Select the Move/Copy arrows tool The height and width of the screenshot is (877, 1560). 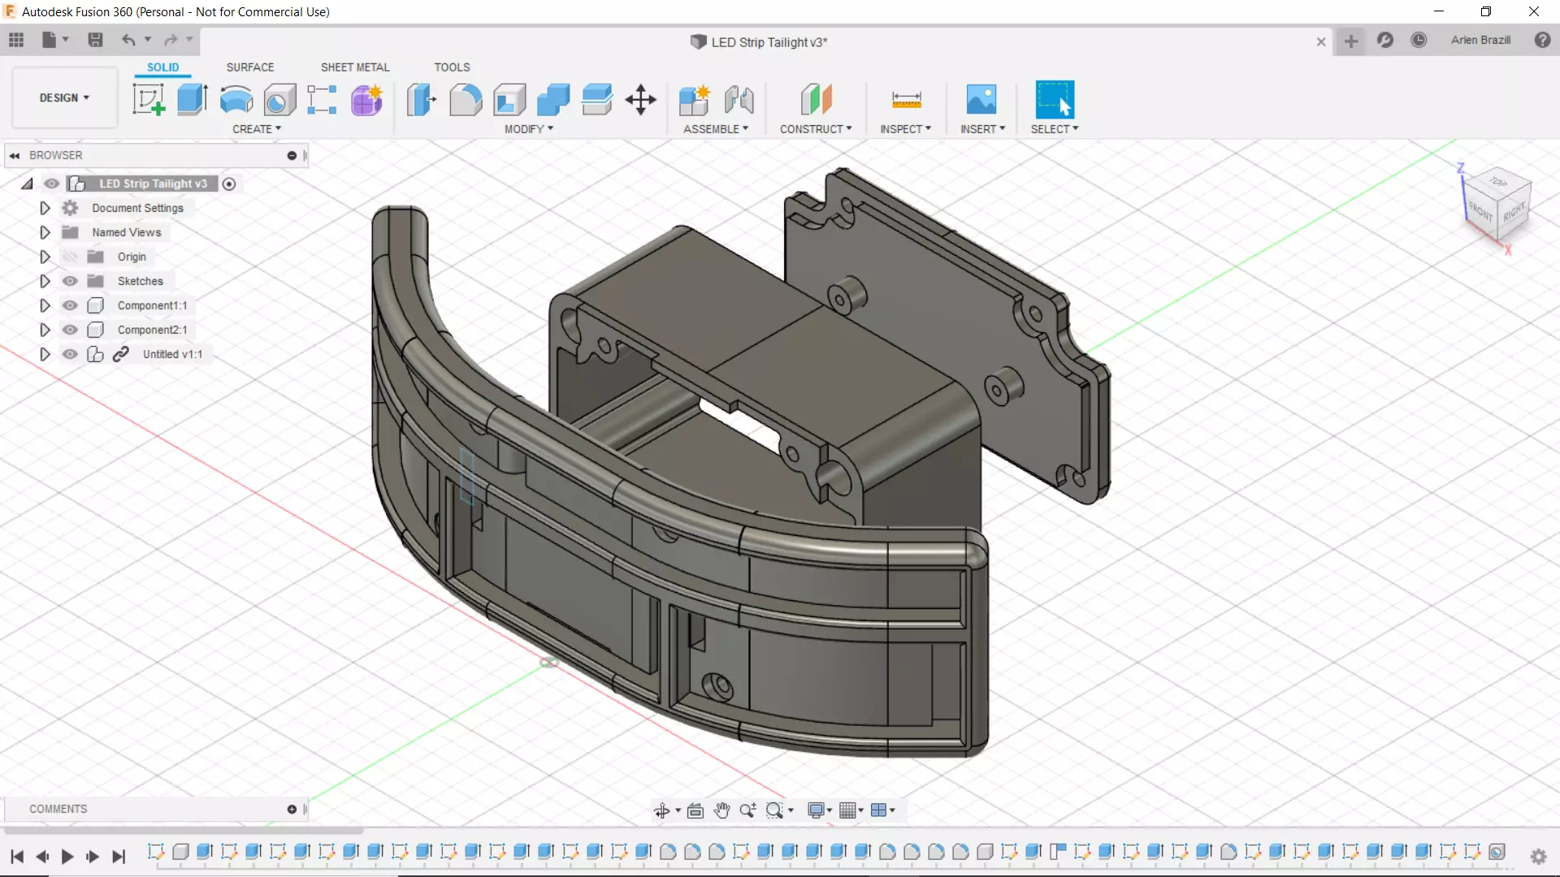641,100
